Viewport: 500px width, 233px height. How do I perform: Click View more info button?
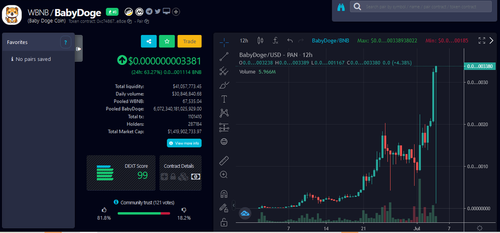tap(184, 143)
